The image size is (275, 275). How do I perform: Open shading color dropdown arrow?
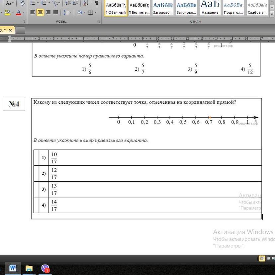click(x=85, y=12)
